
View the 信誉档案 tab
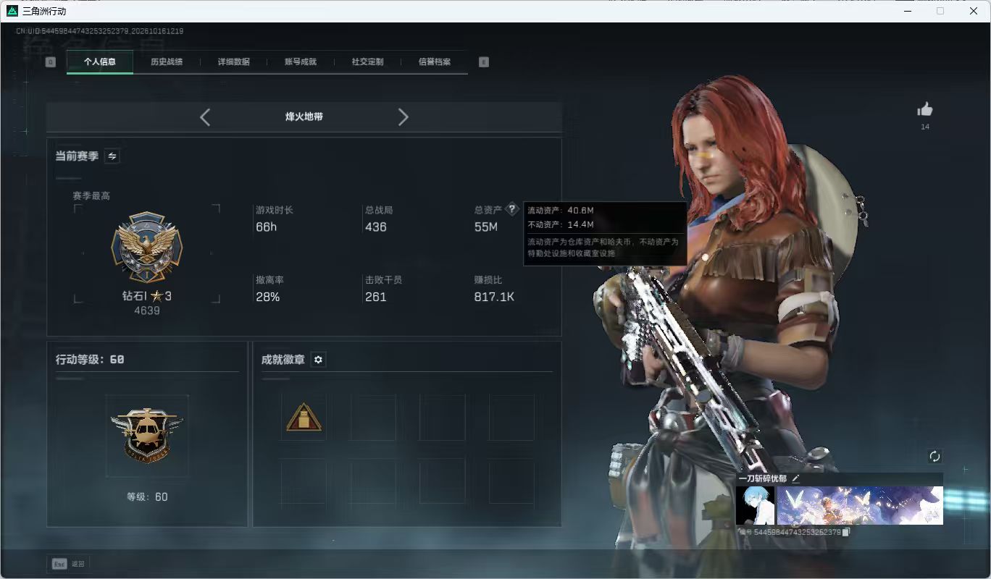coord(435,62)
